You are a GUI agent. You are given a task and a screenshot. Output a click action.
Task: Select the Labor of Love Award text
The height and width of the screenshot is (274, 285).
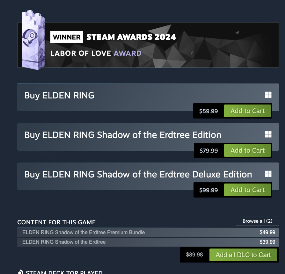pyautogui.click(x=96, y=53)
